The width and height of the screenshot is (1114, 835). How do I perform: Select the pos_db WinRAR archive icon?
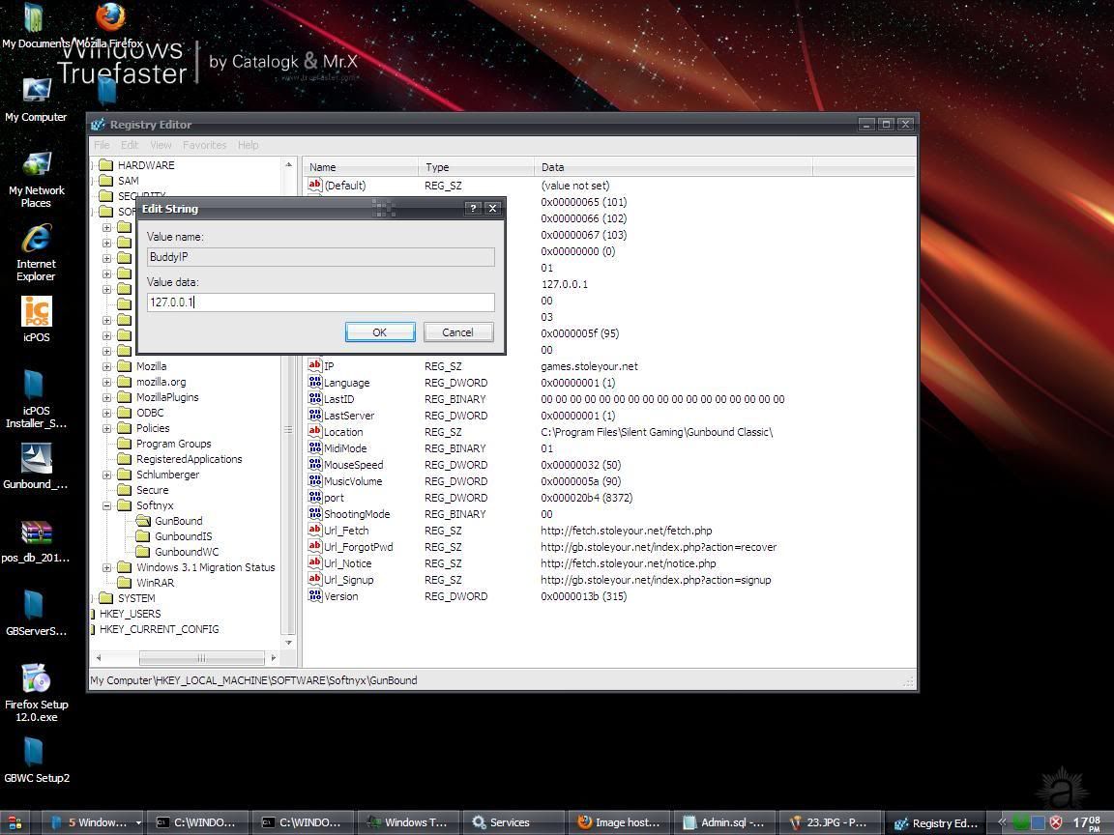click(36, 533)
